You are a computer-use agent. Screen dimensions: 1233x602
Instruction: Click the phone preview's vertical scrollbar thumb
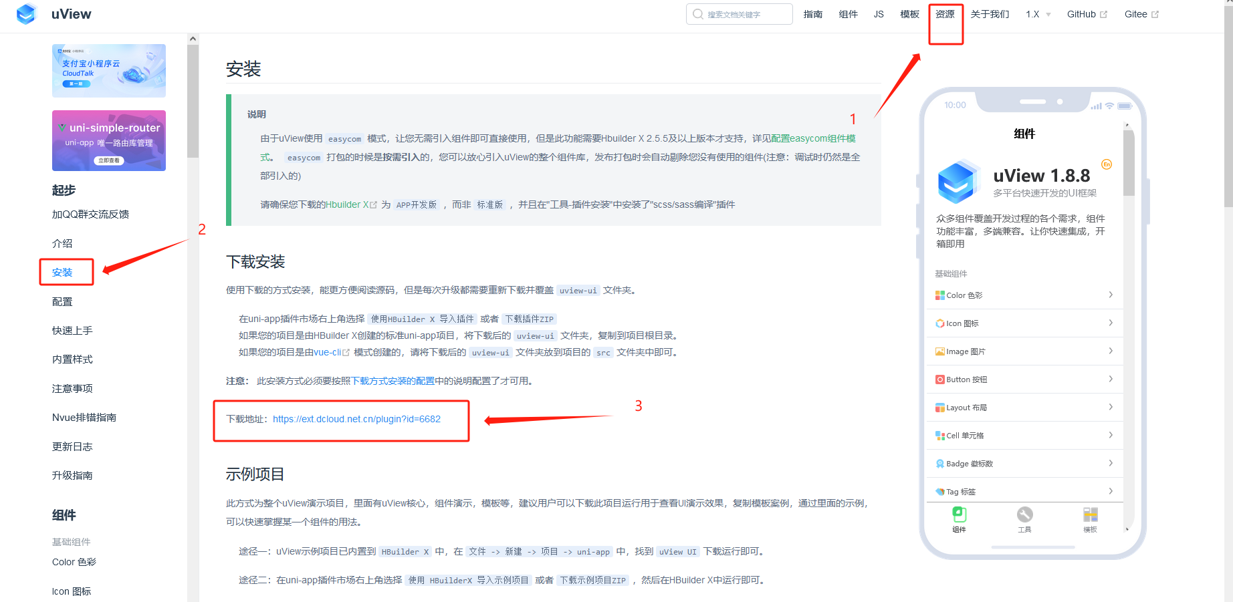1129,162
